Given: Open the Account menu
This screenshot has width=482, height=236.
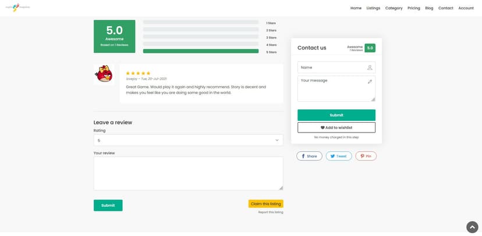Looking at the screenshot, I should click(x=466, y=8).
